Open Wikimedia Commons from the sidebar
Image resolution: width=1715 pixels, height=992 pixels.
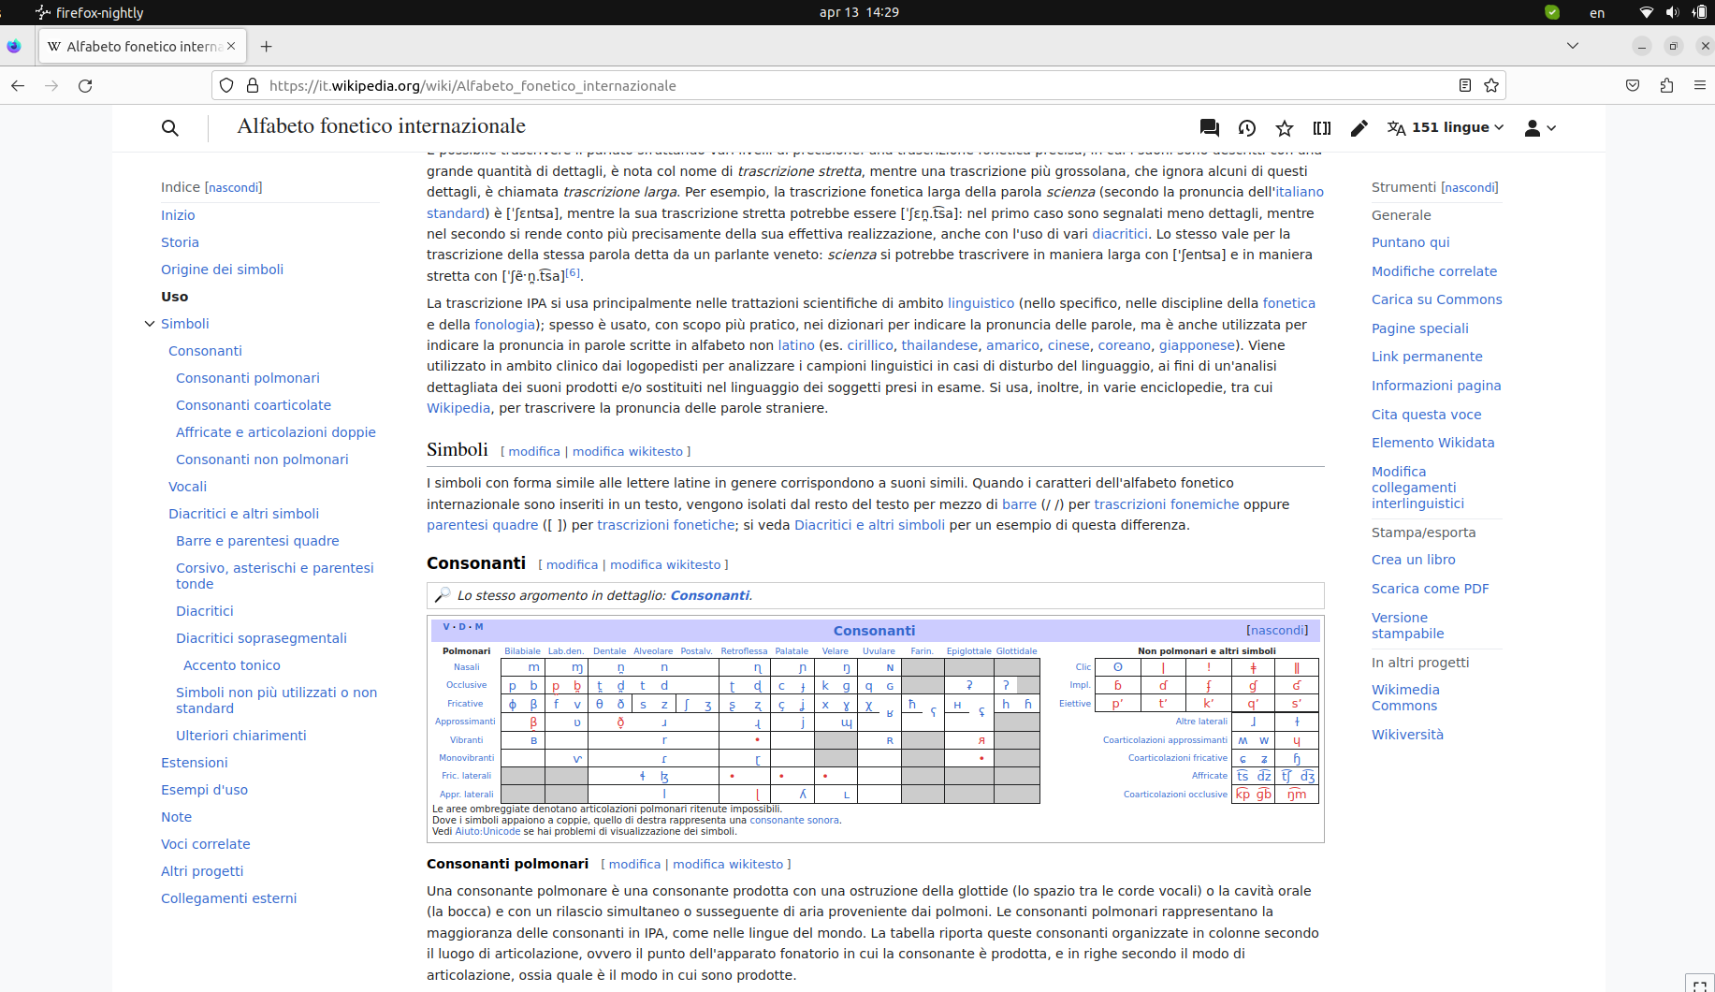pos(1404,697)
